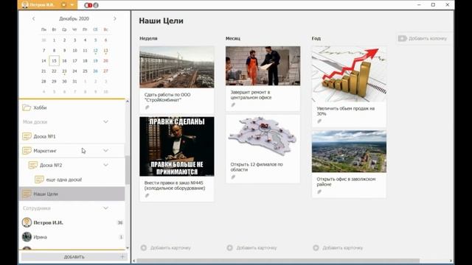Open the sales growth chart card image
The width and height of the screenshot is (472, 265).
349,74
